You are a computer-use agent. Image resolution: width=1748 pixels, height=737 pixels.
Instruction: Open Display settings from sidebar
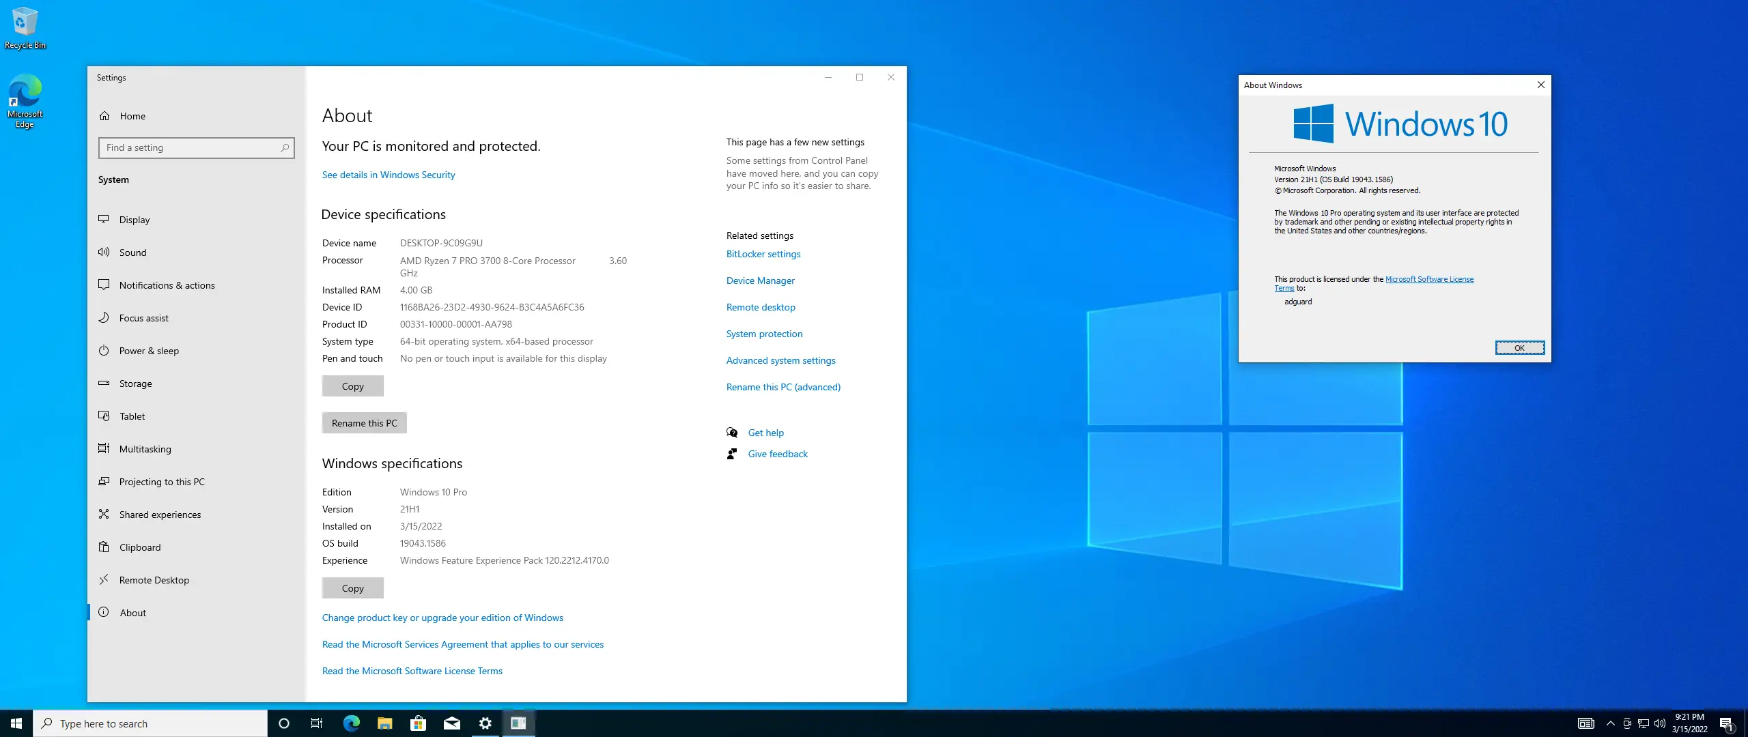coord(134,220)
